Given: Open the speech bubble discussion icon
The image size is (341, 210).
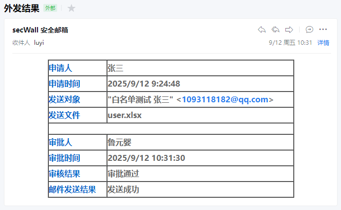Looking at the screenshot, I should [x=309, y=30].
